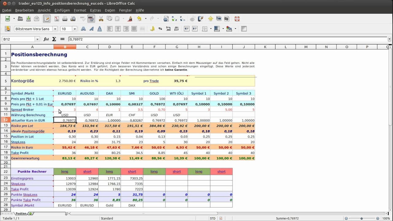The image size is (393, 221).
Task: Toggle automatic spell checking
Action: pos(91,19)
